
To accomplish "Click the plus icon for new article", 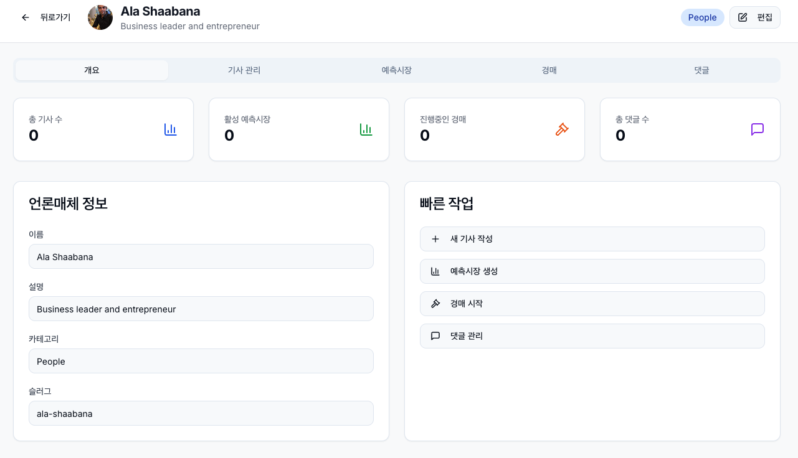I will click(x=435, y=239).
